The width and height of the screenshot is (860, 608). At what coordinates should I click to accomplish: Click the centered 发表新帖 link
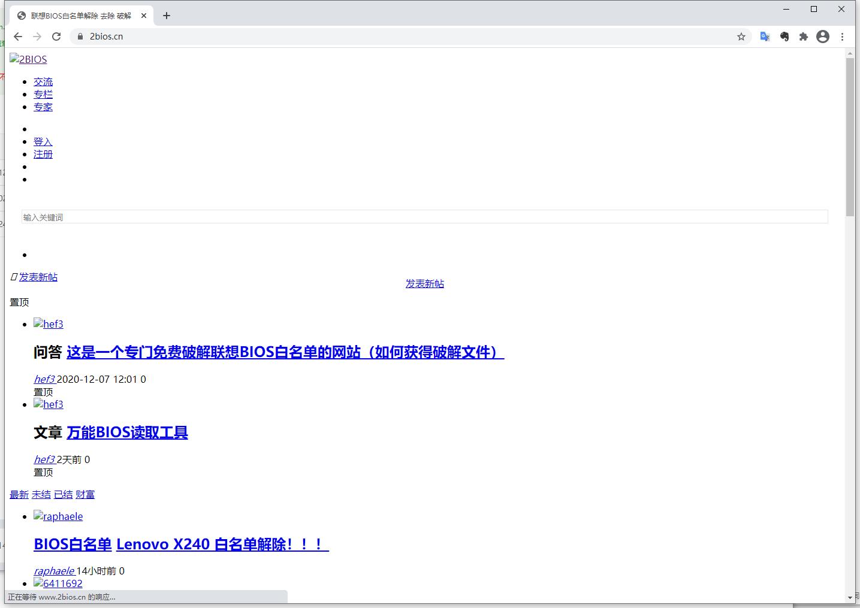click(425, 283)
